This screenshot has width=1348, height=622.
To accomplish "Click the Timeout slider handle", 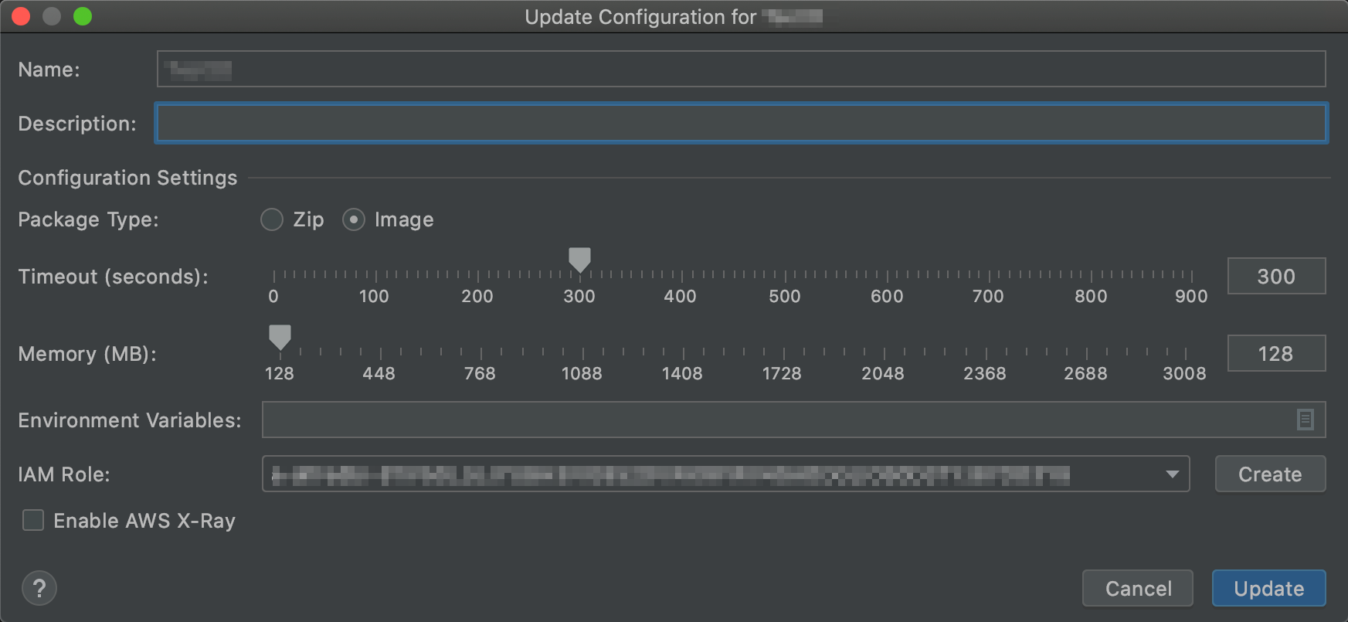I will click(579, 260).
